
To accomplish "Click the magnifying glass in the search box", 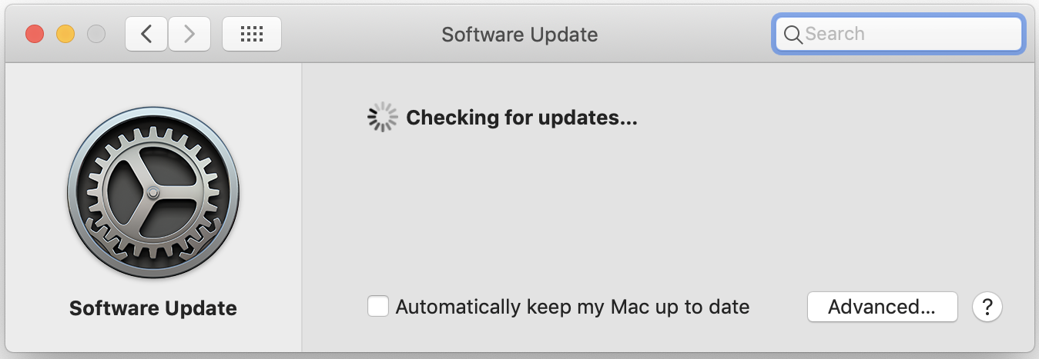I will pyautogui.click(x=793, y=34).
